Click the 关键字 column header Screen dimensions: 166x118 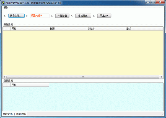tap(106, 29)
